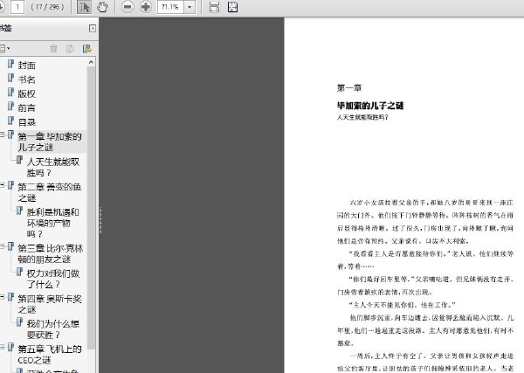The height and width of the screenshot is (373, 524).
Task: Click the expand current bookmark icon
Action: click(x=87, y=49)
